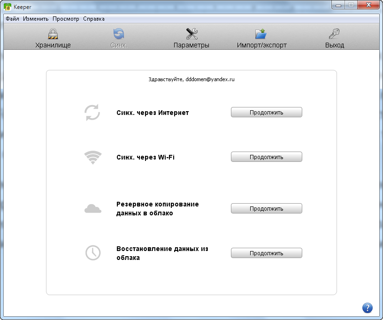The height and width of the screenshot is (320, 383).
Task: Click the Internet sync arrows icon
Action: click(92, 112)
